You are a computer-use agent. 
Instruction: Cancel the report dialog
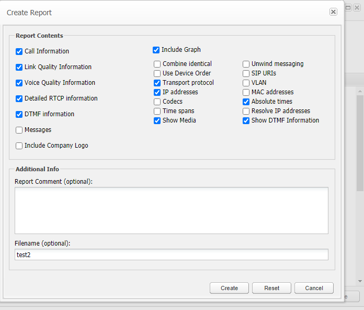click(314, 288)
